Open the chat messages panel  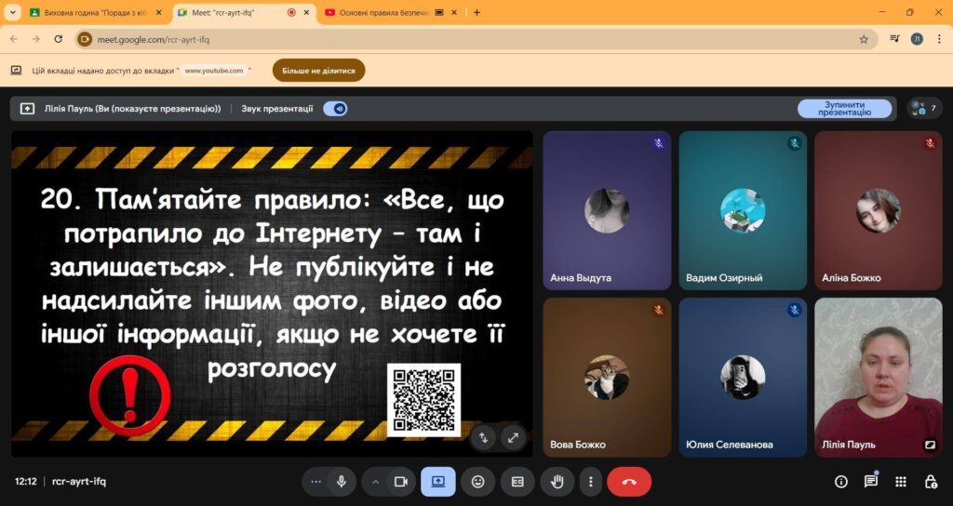tap(871, 482)
